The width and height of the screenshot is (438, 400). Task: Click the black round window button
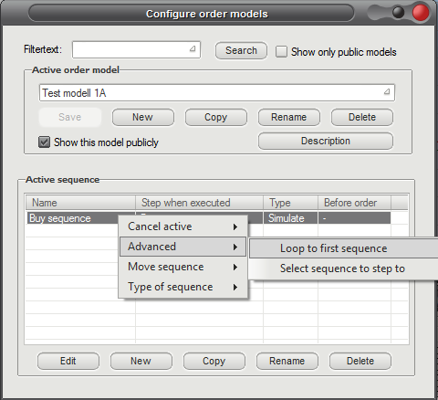pyautogui.click(x=398, y=13)
